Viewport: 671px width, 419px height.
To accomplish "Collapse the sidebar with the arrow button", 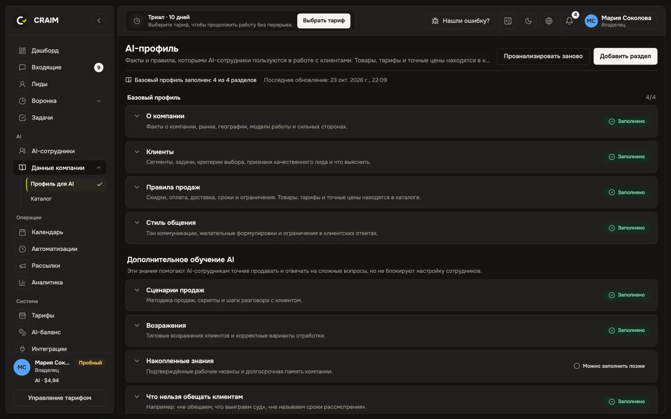I will [99, 21].
